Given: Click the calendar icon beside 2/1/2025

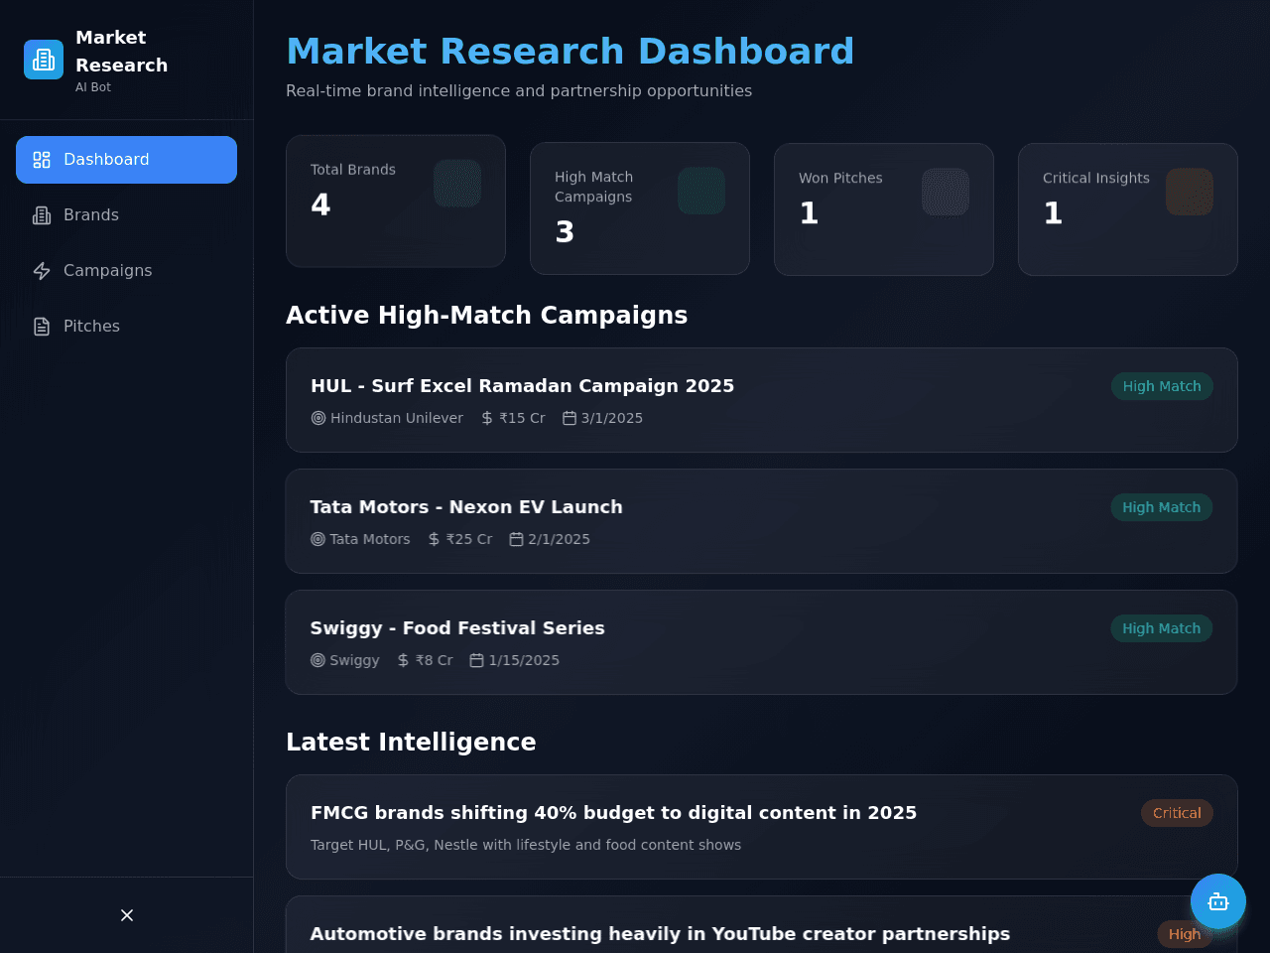Looking at the screenshot, I should click(x=516, y=539).
